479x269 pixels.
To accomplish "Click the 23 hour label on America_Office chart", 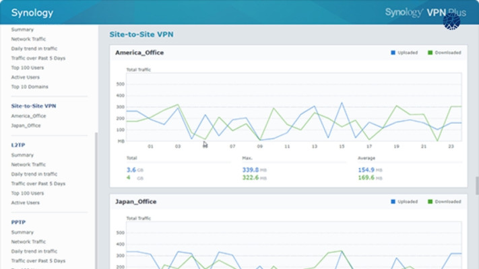I will click(x=451, y=147).
